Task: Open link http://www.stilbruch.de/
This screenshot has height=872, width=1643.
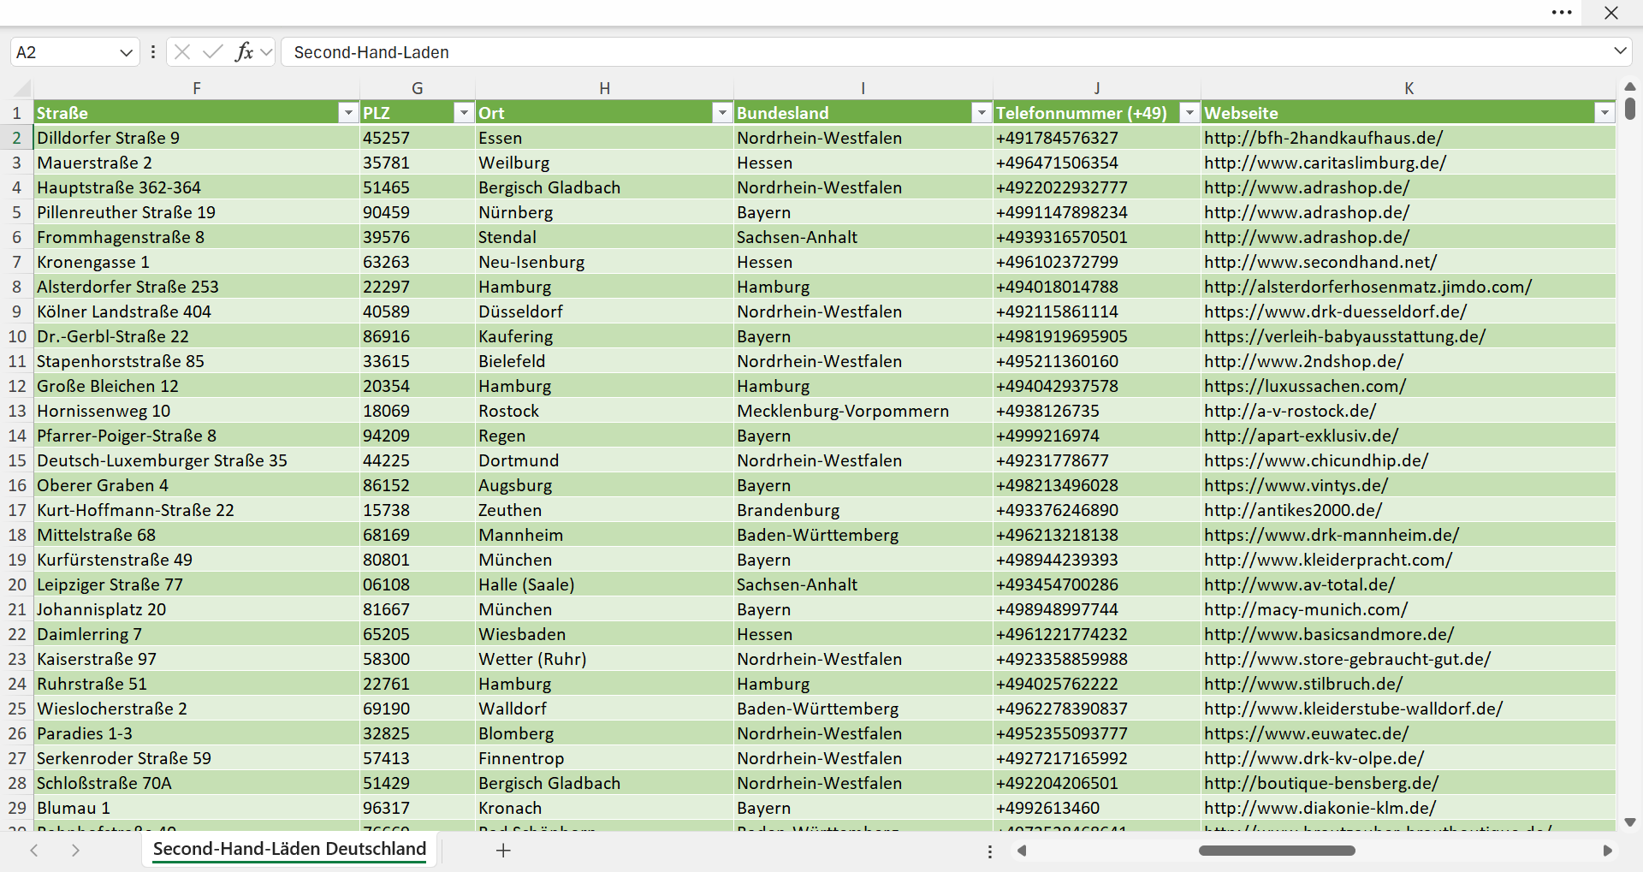Action: 1303,684
